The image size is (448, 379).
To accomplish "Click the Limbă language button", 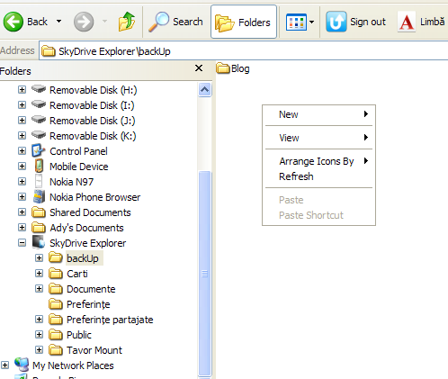I will [x=421, y=22].
